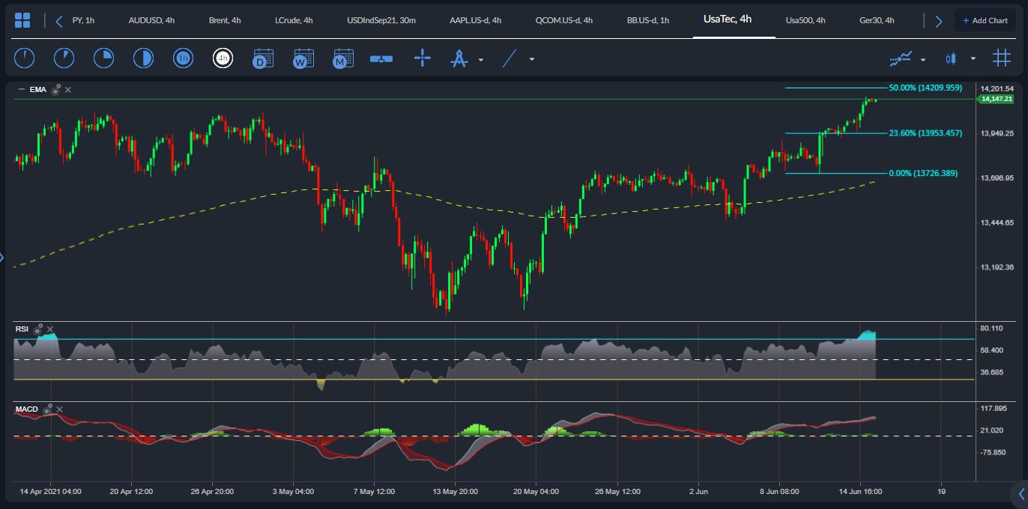Viewport: 1028px width, 509px height.
Task: Expand the indicators dropdown arrow
Action: tap(923, 59)
